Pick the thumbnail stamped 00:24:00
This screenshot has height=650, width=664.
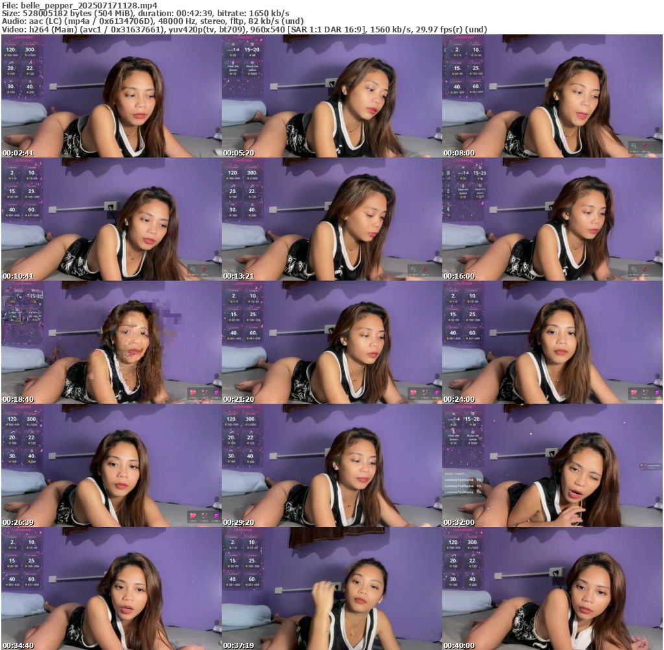[552, 342]
